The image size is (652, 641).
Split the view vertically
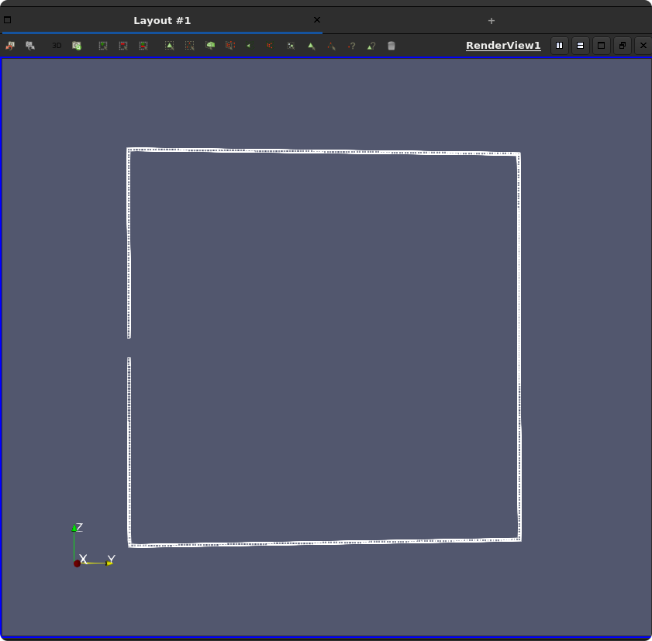580,46
